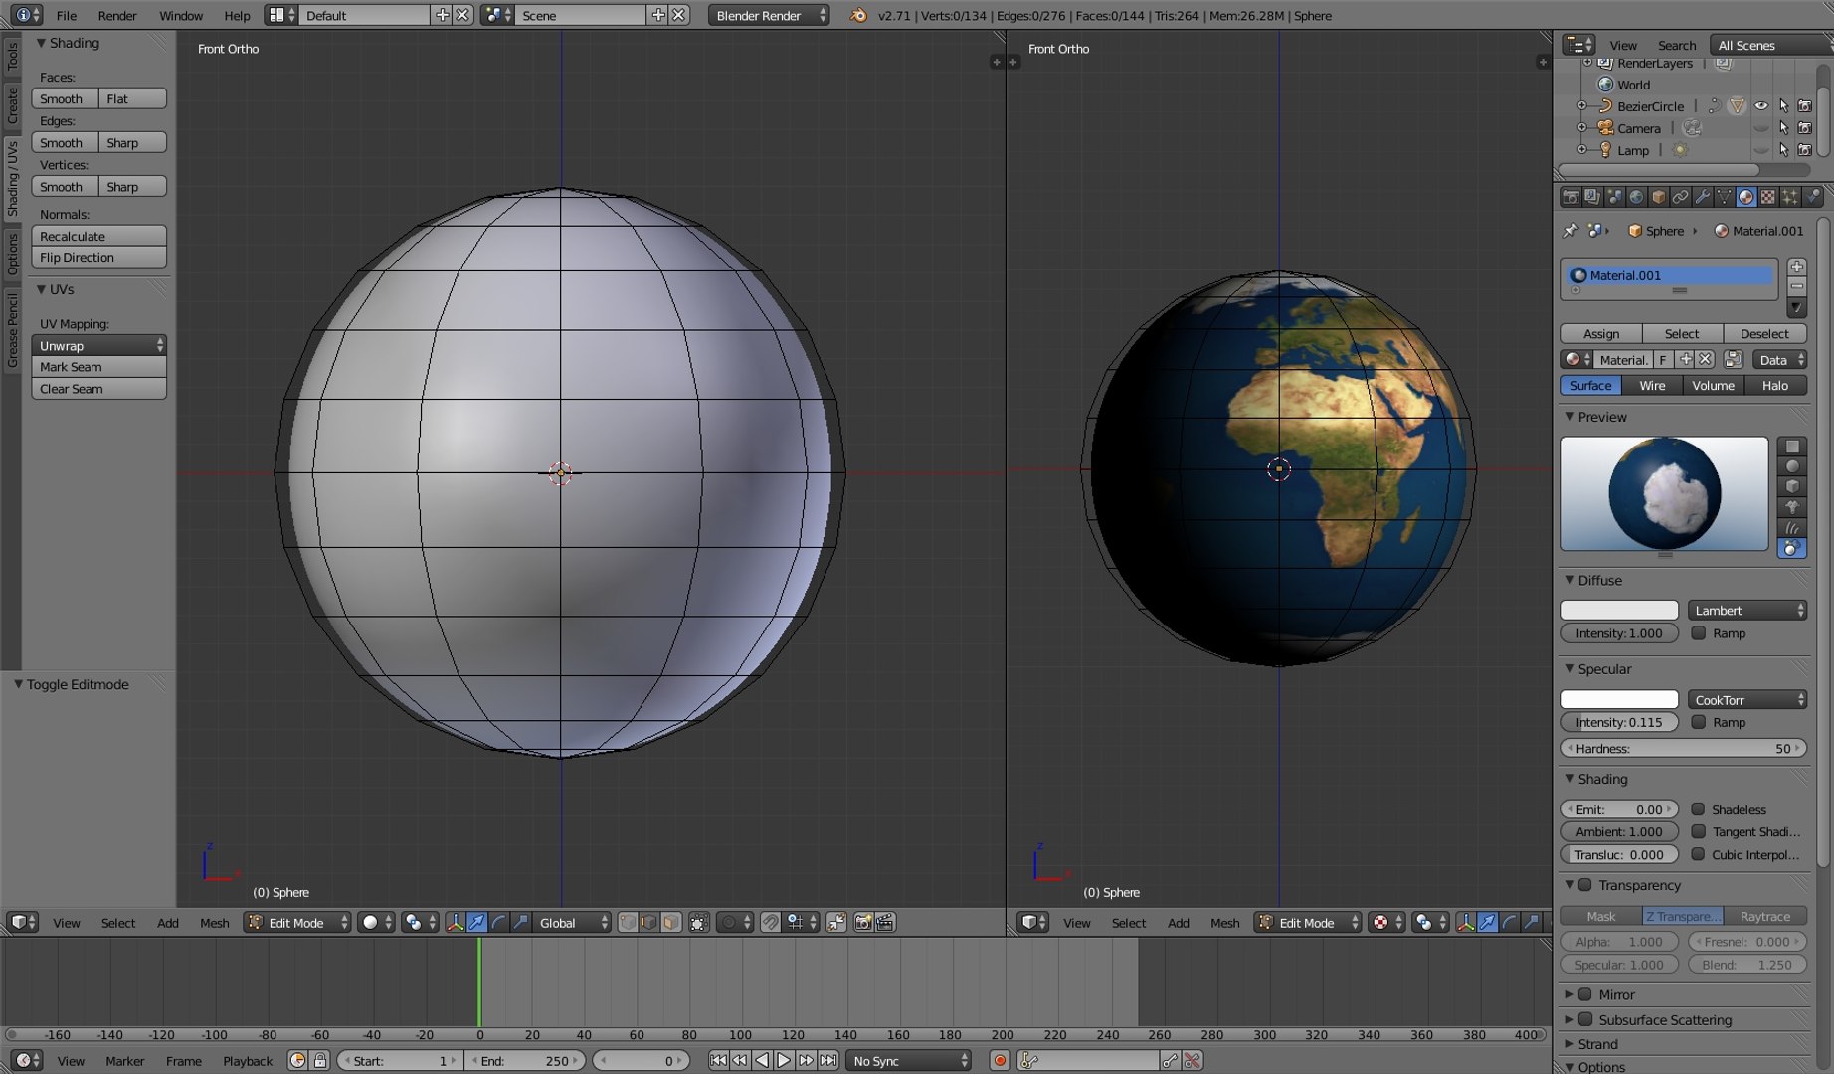Toggle BezierCircle renderability camera in outliner
Viewport: 1834px width, 1074px height.
(x=1805, y=106)
